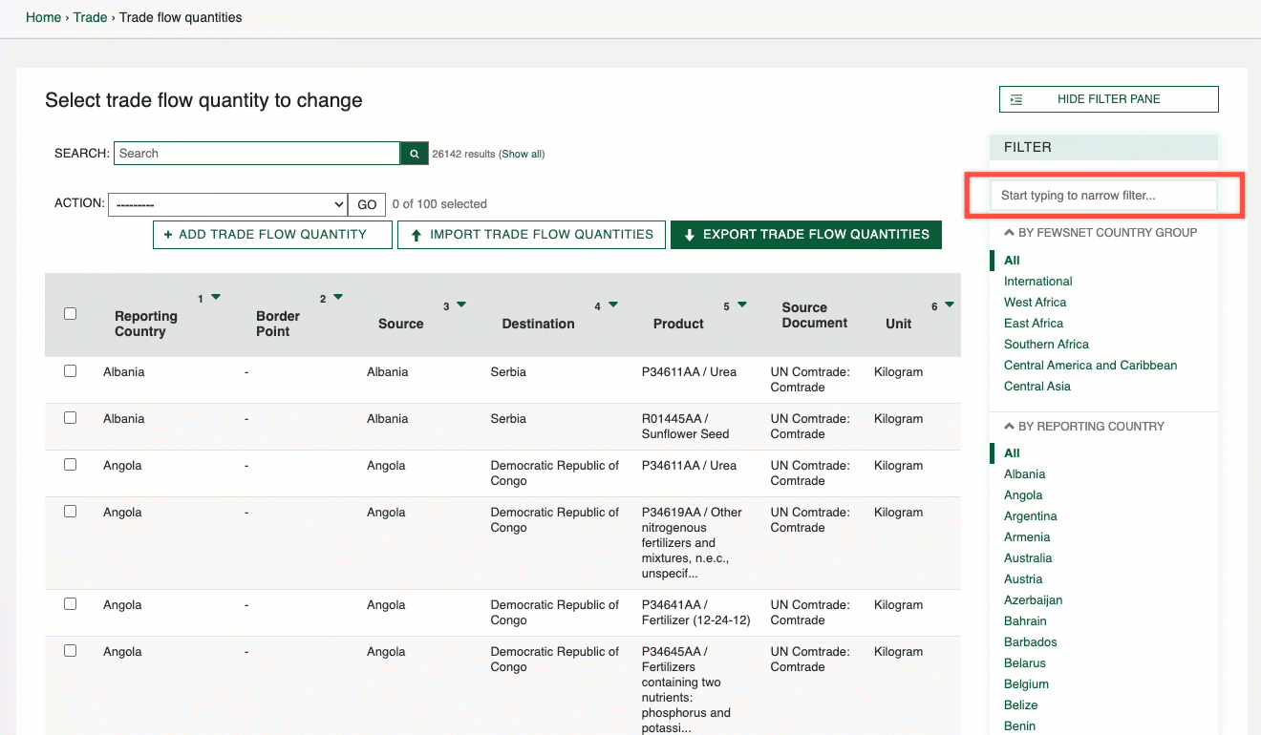The height and width of the screenshot is (735, 1261).
Task: Collapse the By Reporting Country section
Action: coord(1083,427)
